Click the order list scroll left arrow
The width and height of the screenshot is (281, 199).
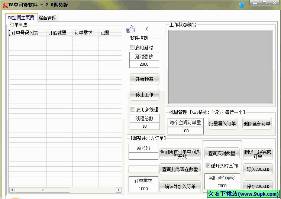pos(12,190)
